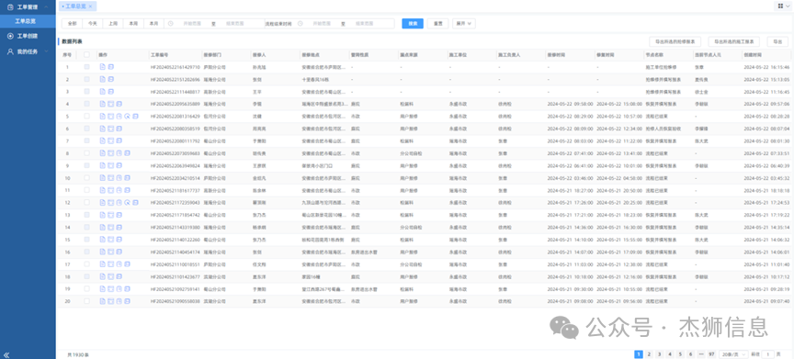Click the 重置 reset button
The width and height of the screenshot is (794, 359).
pos(438,23)
